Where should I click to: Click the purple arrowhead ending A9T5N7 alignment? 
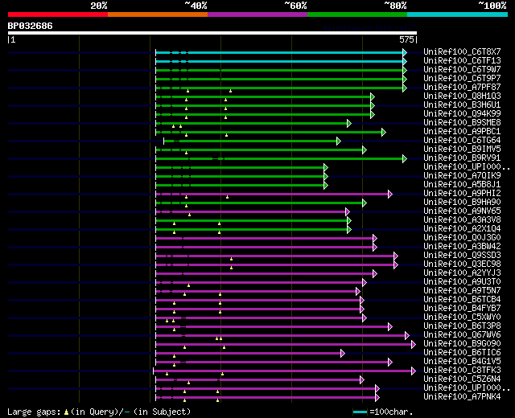[358, 291]
